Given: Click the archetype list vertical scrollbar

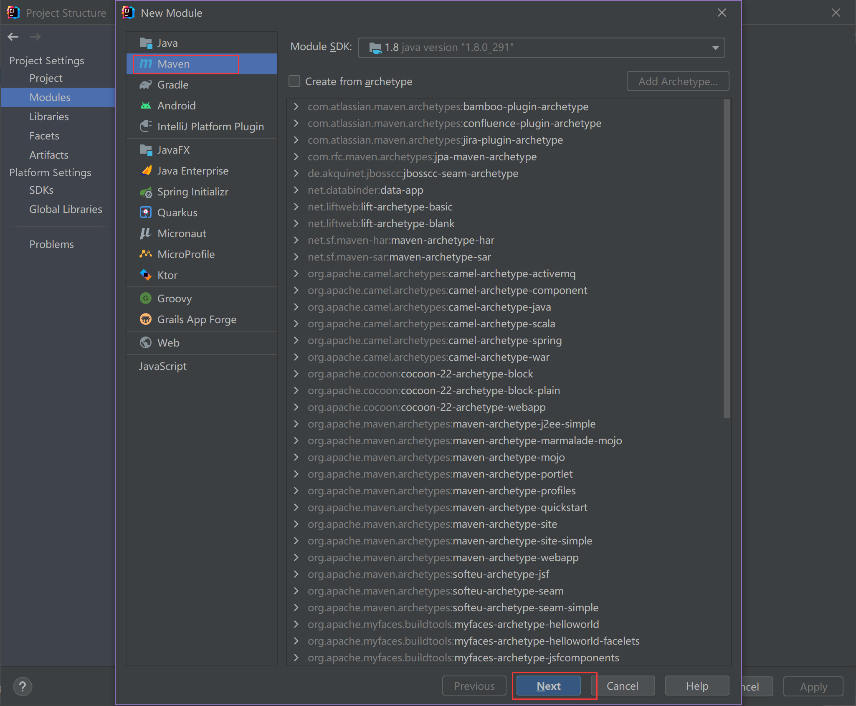Looking at the screenshot, I should pyautogui.click(x=727, y=259).
